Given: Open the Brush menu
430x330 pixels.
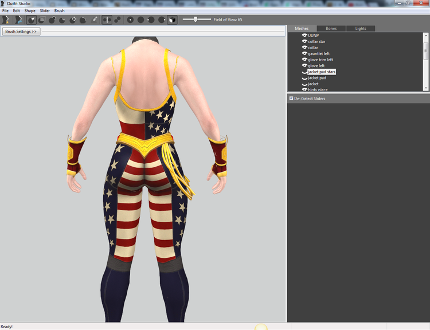Looking at the screenshot, I should point(59,11).
